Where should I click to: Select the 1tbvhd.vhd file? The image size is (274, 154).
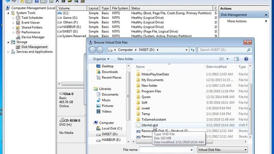point(149,125)
